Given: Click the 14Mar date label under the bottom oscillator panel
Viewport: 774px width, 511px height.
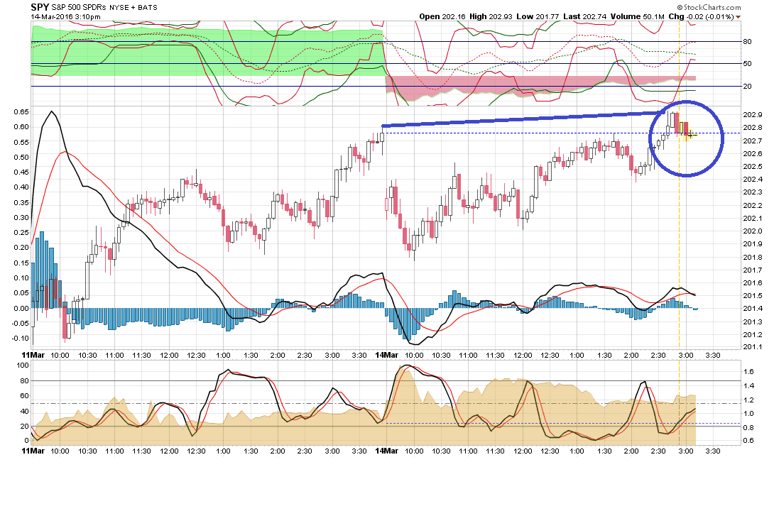Looking at the screenshot, I should coord(386,451).
